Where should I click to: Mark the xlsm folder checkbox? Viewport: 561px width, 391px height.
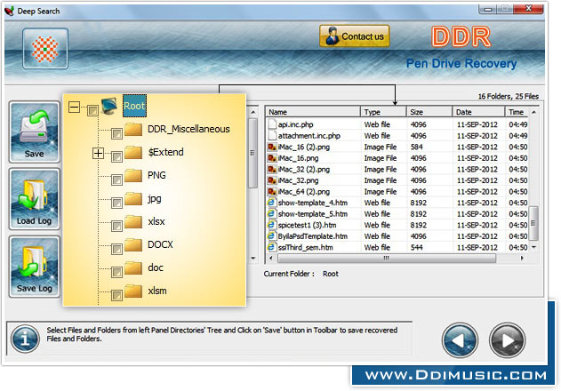click(x=116, y=295)
